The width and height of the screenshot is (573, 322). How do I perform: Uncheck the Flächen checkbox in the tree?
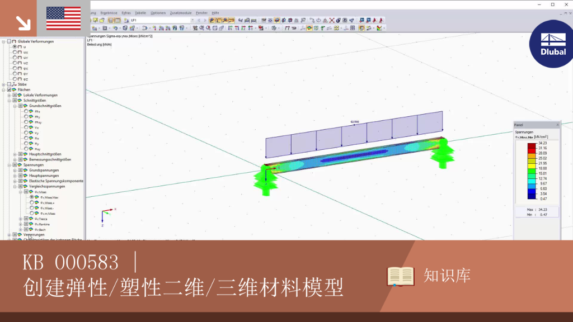(x=9, y=89)
